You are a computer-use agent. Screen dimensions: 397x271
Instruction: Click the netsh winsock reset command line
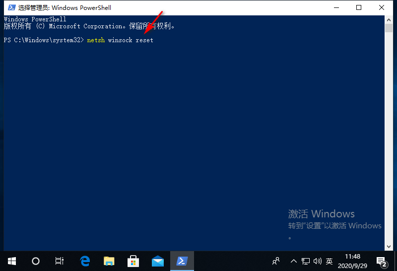click(120, 40)
